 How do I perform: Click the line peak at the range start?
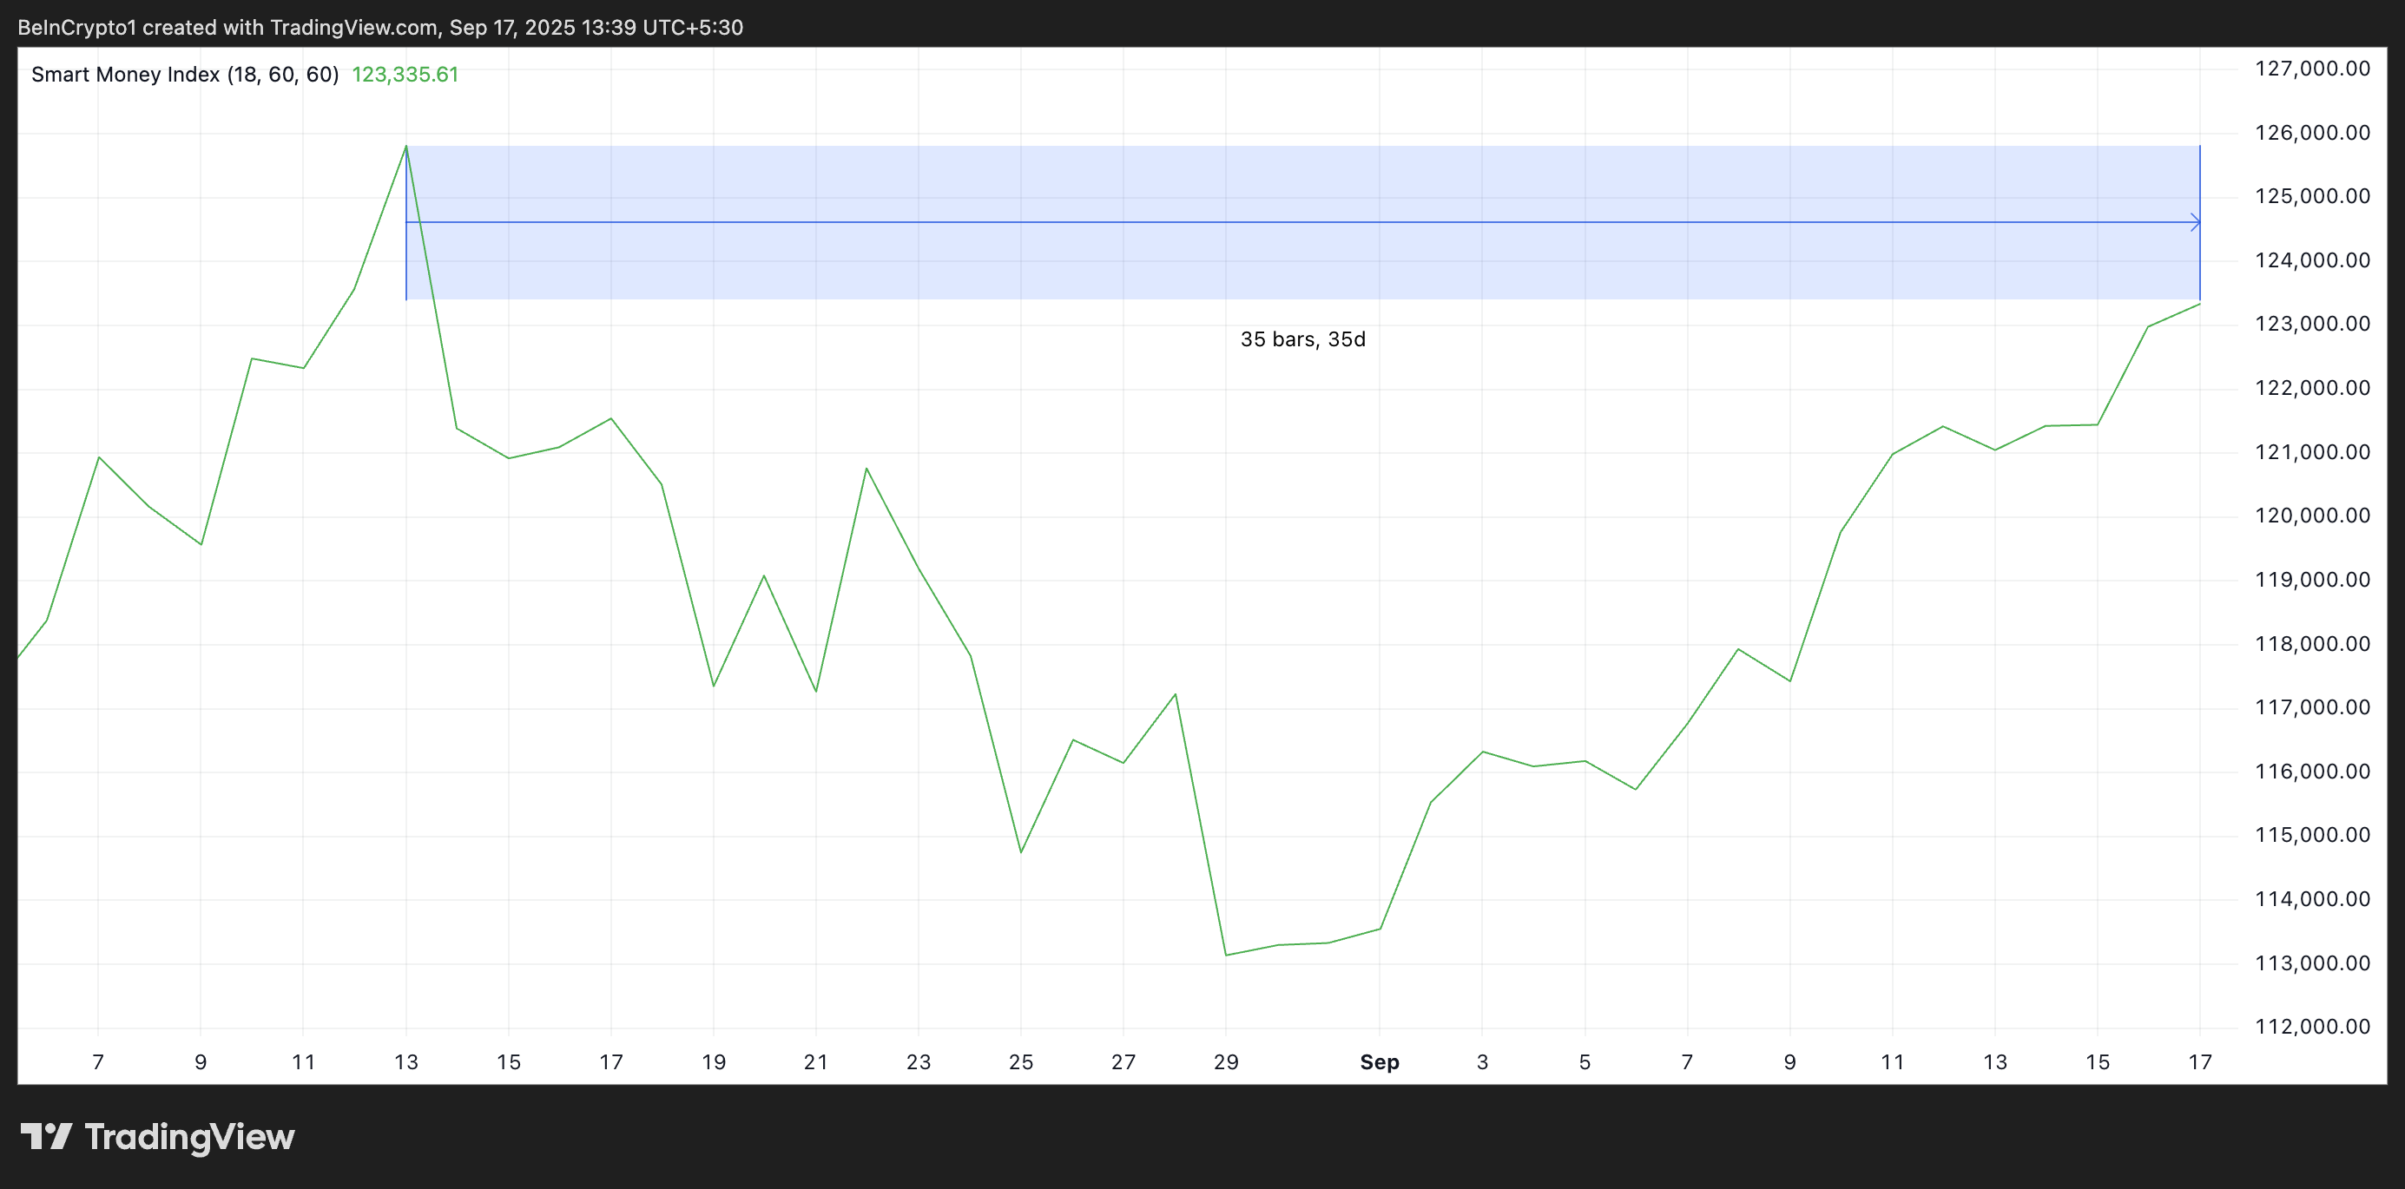pyautogui.click(x=406, y=147)
